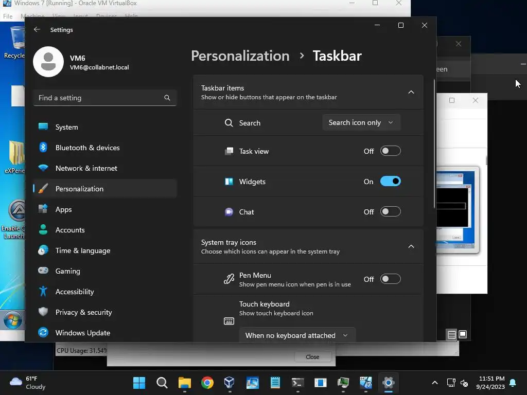Open the 61°F Cloudy weather widget
Viewport: 527px width, 395px height.
[x=28, y=383]
